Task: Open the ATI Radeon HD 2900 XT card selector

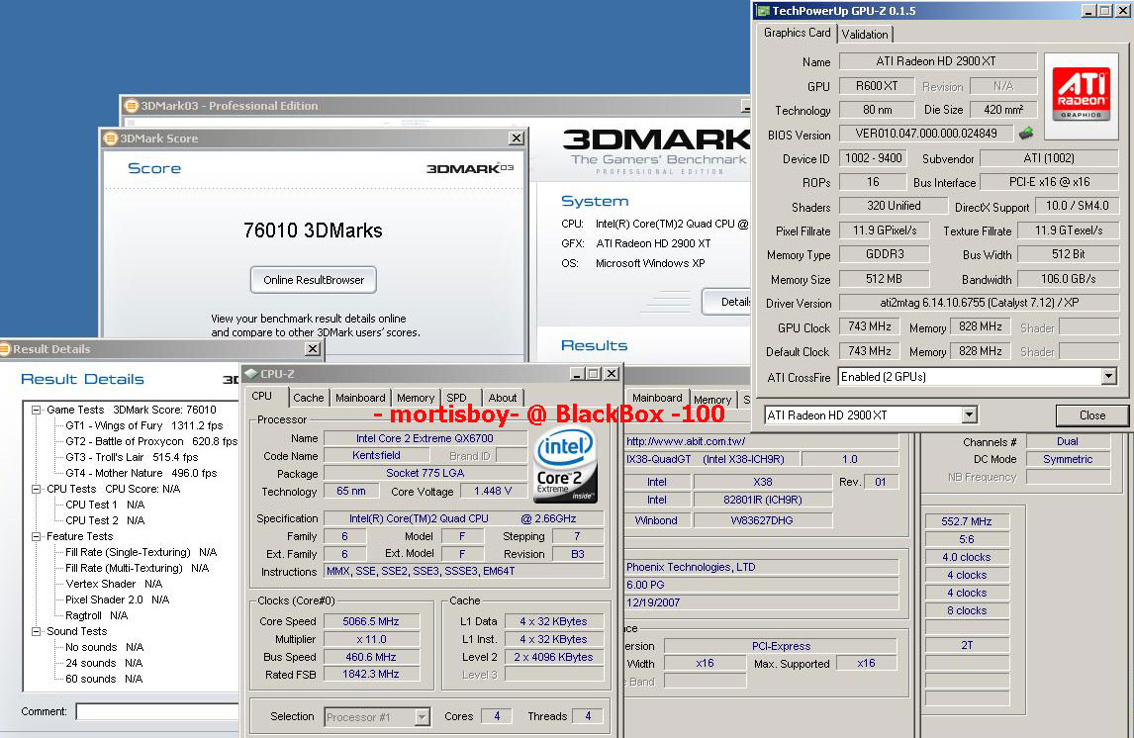Action: (969, 415)
